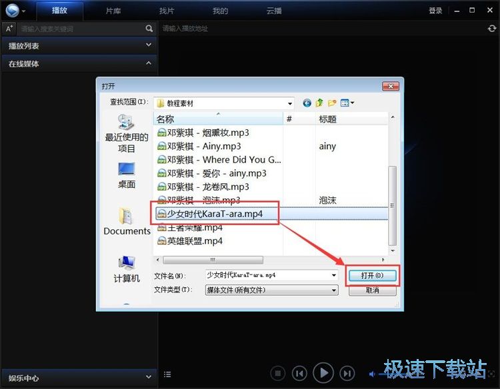
Task: Create new folder icon in dialog
Action: [331, 103]
